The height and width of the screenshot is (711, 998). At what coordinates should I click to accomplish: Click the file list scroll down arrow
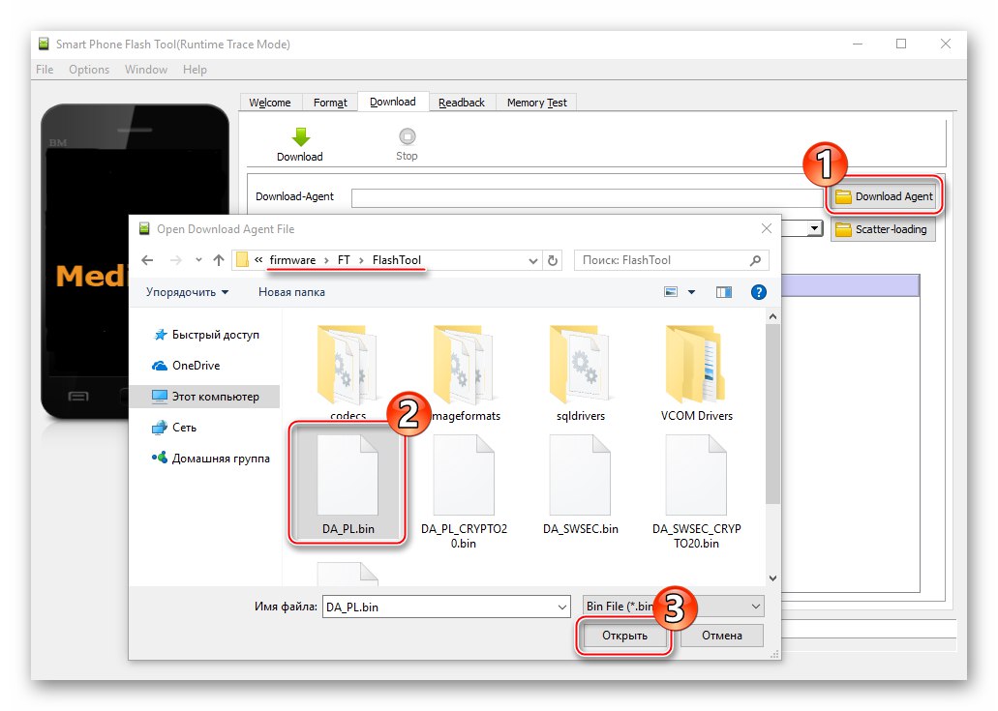(x=772, y=578)
